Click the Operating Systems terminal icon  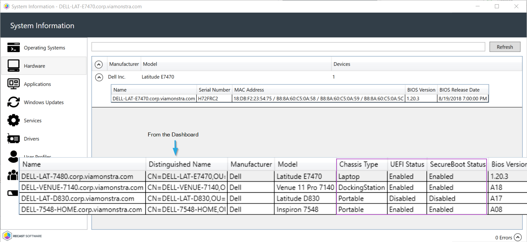click(x=13, y=48)
